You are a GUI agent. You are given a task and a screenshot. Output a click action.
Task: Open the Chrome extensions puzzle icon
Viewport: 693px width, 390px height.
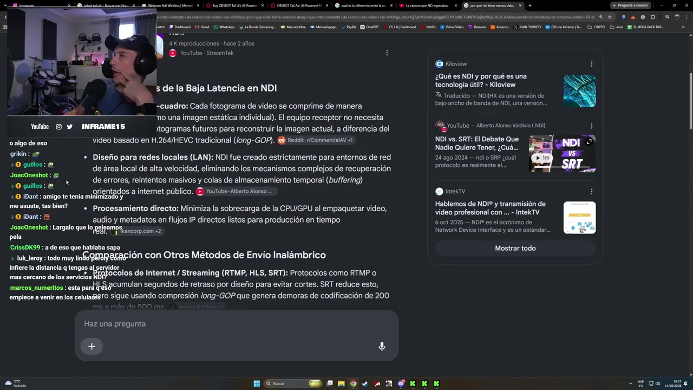[x=652, y=17]
